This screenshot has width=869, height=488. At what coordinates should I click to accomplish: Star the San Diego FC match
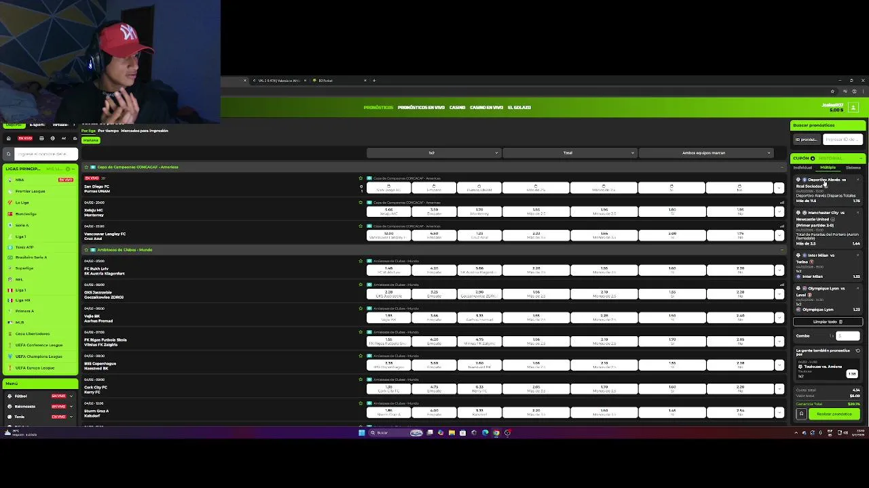coord(361,178)
